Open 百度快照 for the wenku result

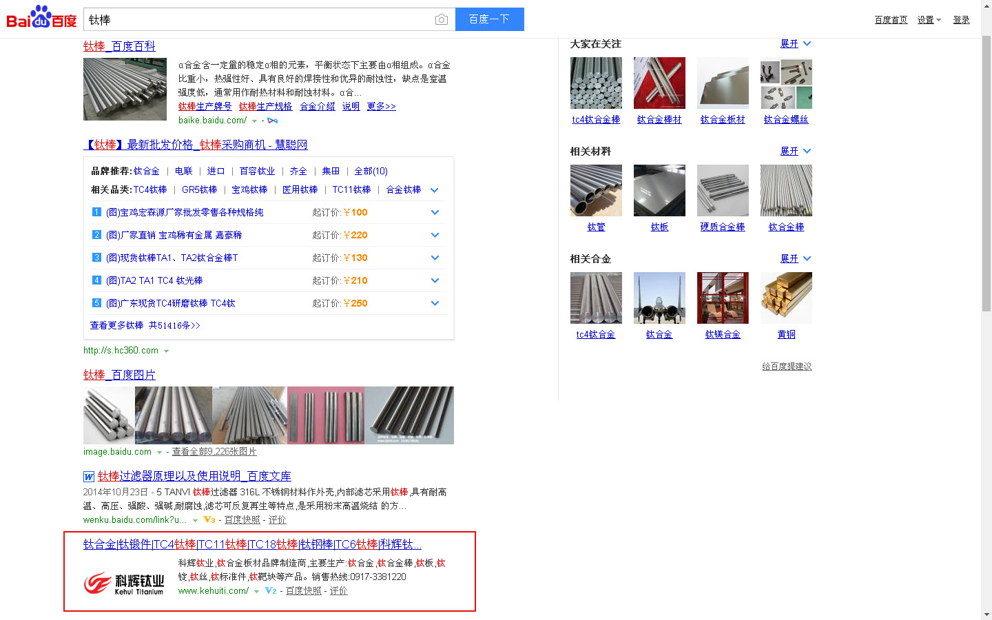pos(242,520)
